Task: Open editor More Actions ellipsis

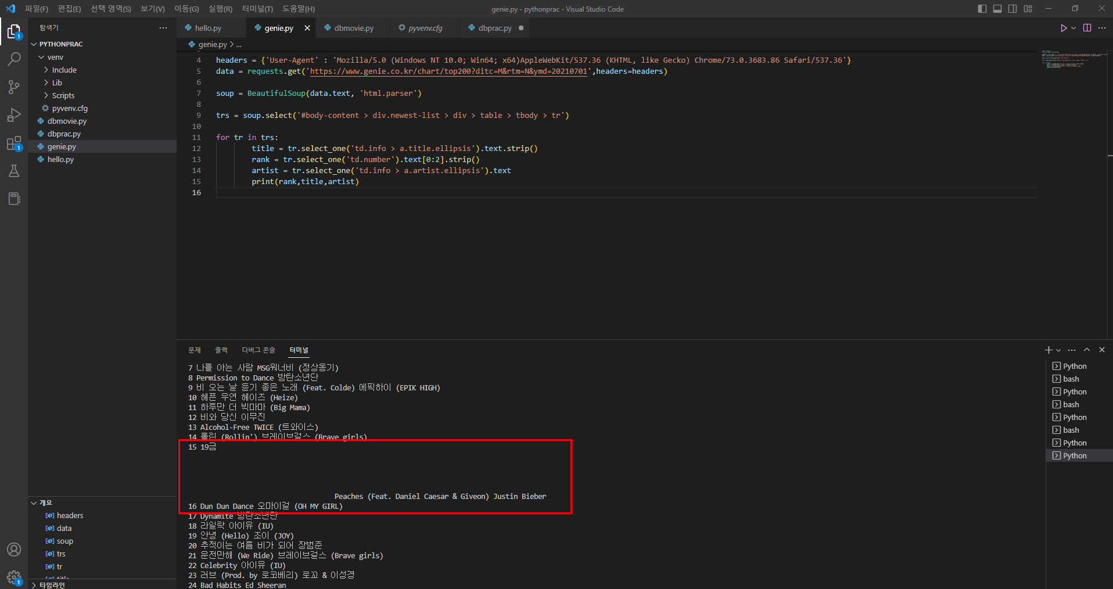Action: point(1102,28)
